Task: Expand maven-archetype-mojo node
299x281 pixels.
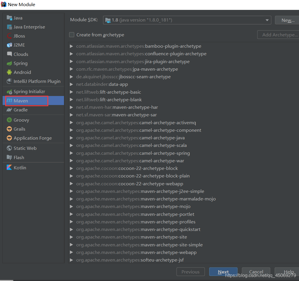Action: click(71, 207)
